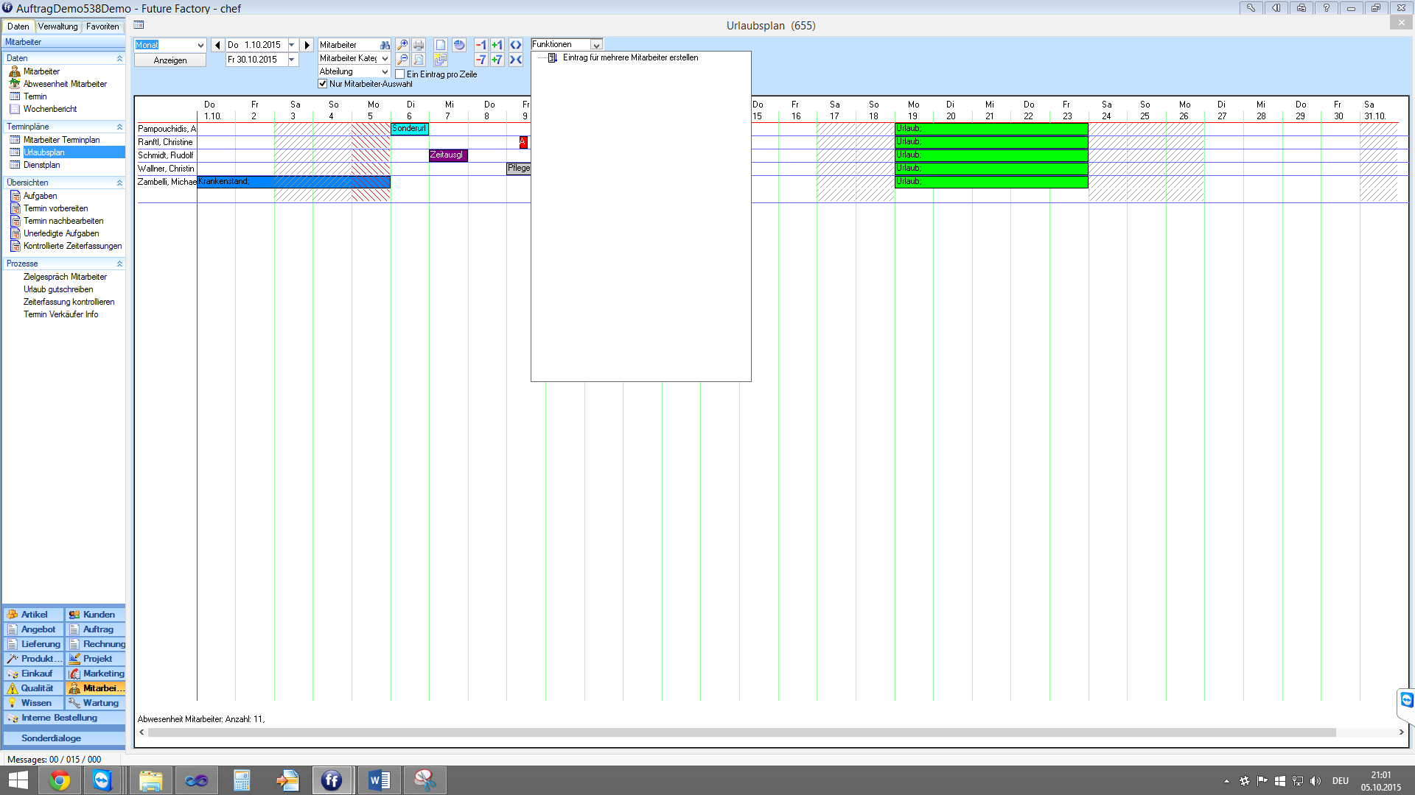Click the new document icon in the toolbar
The width and height of the screenshot is (1415, 795).
pyautogui.click(x=441, y=45)
